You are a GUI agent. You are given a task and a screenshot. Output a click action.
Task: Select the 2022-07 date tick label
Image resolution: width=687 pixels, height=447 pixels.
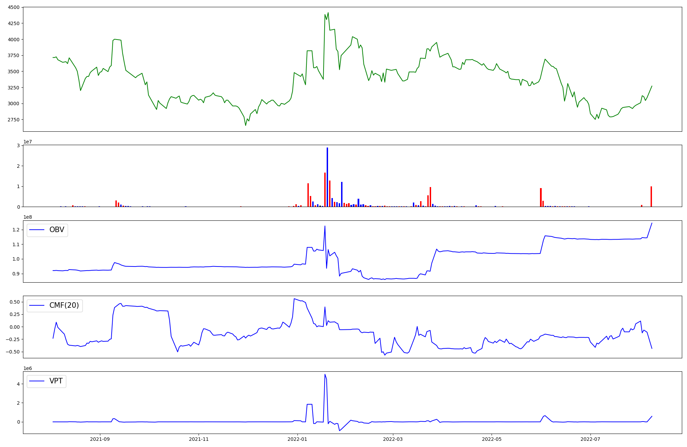coord(590,439)
